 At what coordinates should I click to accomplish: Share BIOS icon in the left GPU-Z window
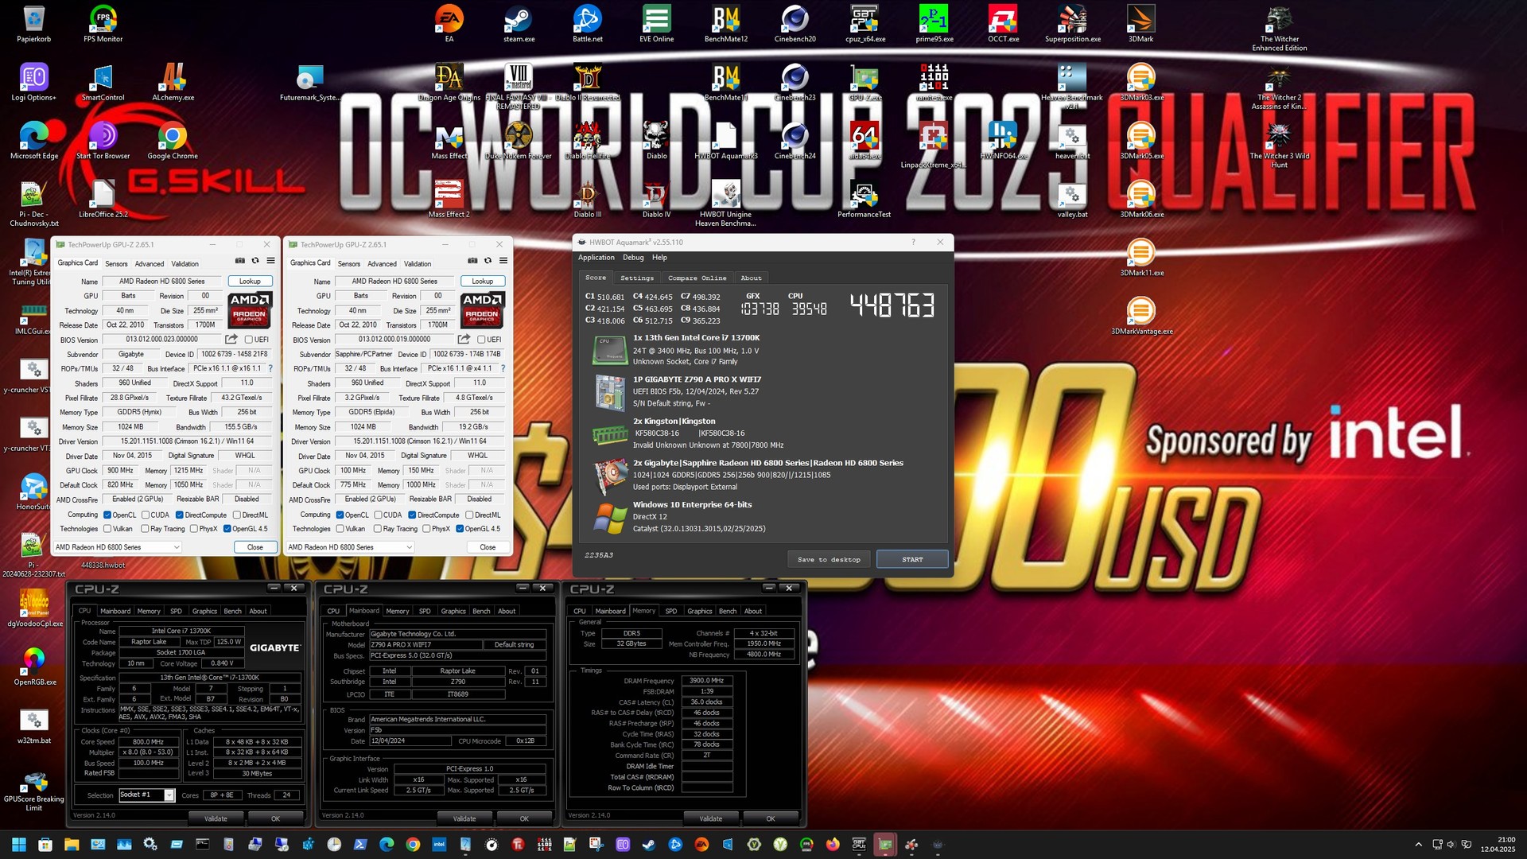tap(231, 340)
